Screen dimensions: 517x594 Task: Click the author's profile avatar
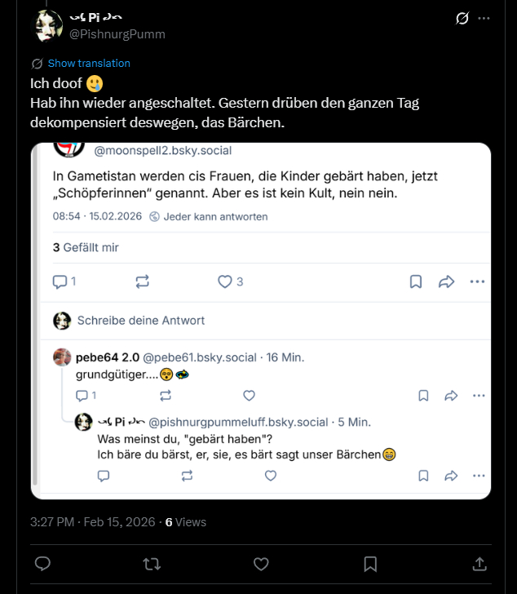pyautogui.click(x=47, y=26)
